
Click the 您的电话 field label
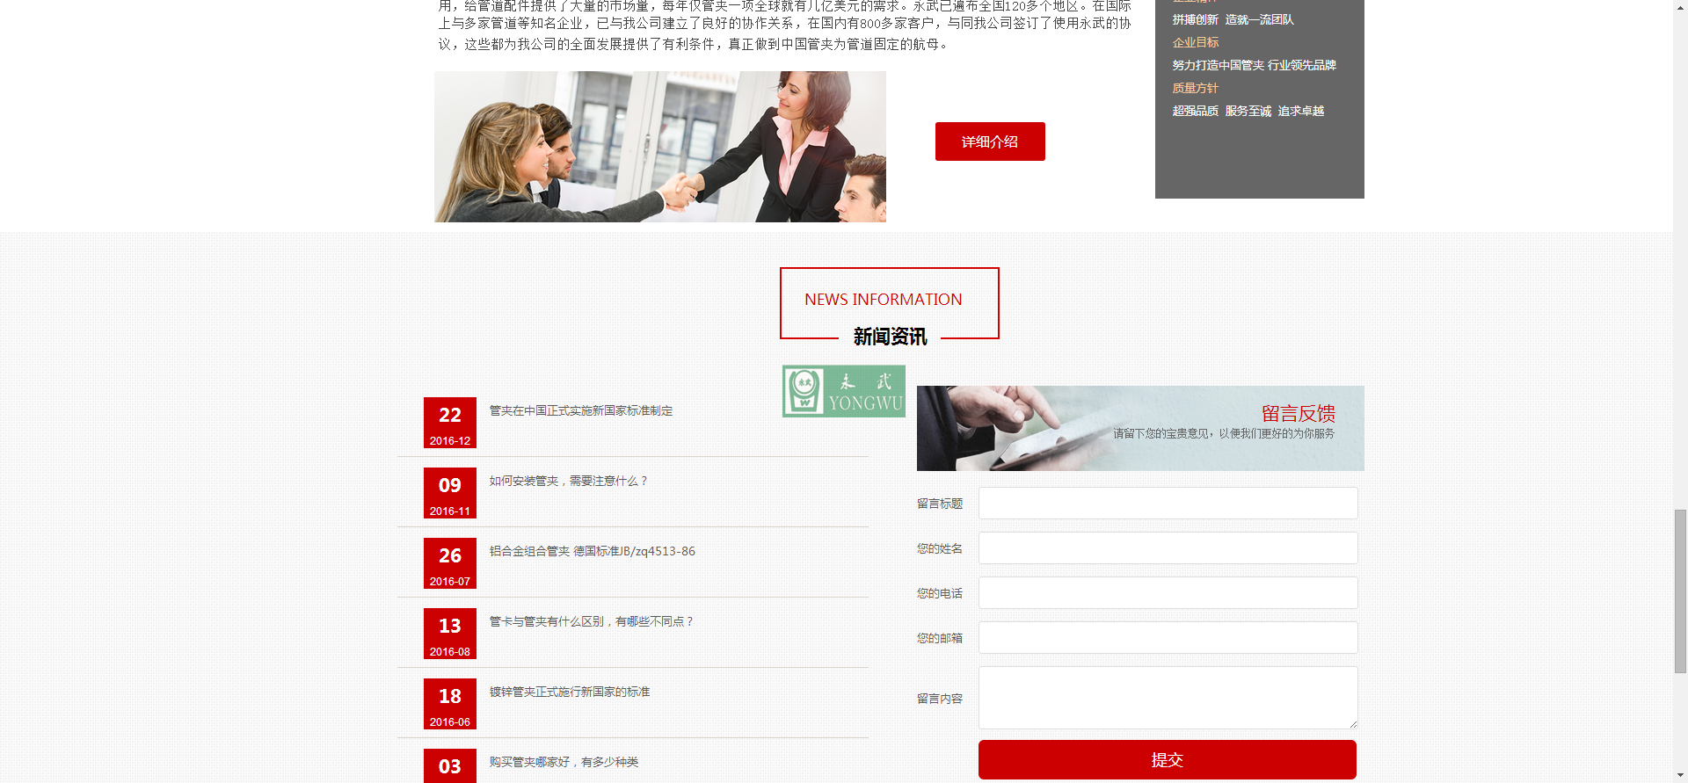click(940, 593)
